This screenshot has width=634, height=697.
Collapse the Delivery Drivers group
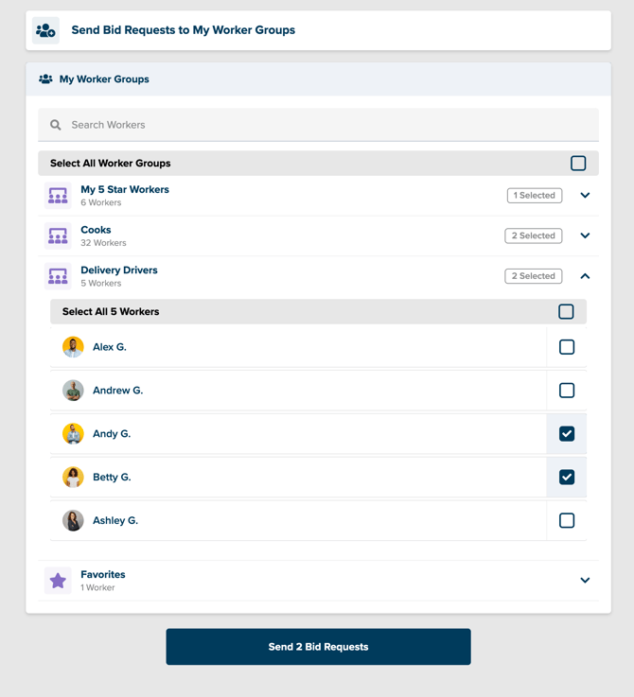585,276
